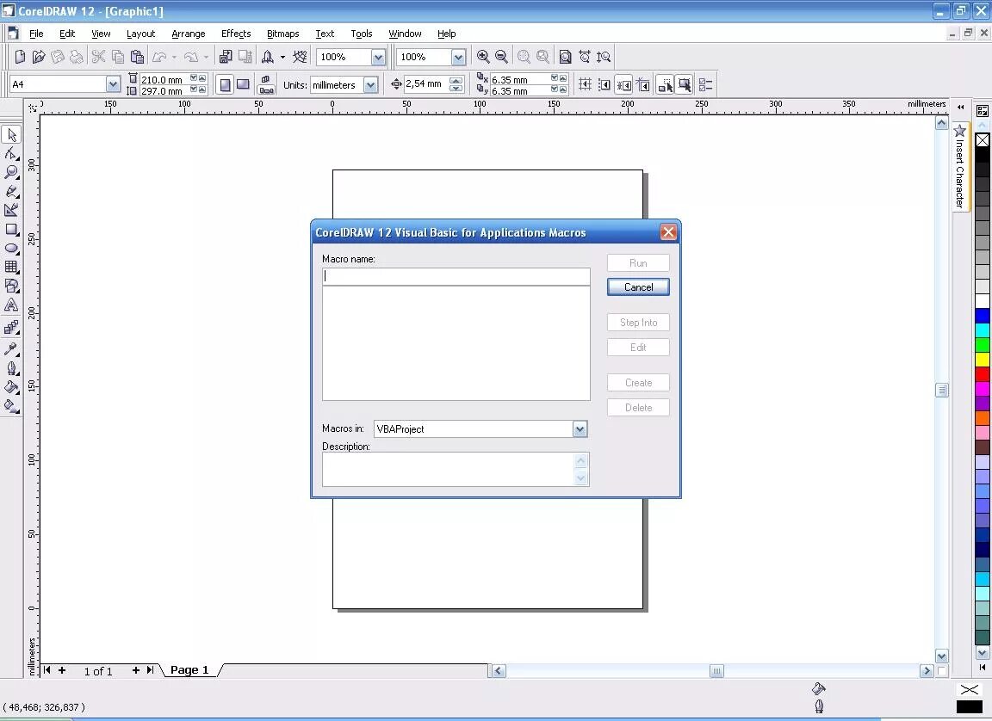
Task: Pick the red color swatch
Action: (x=982, y=374)
